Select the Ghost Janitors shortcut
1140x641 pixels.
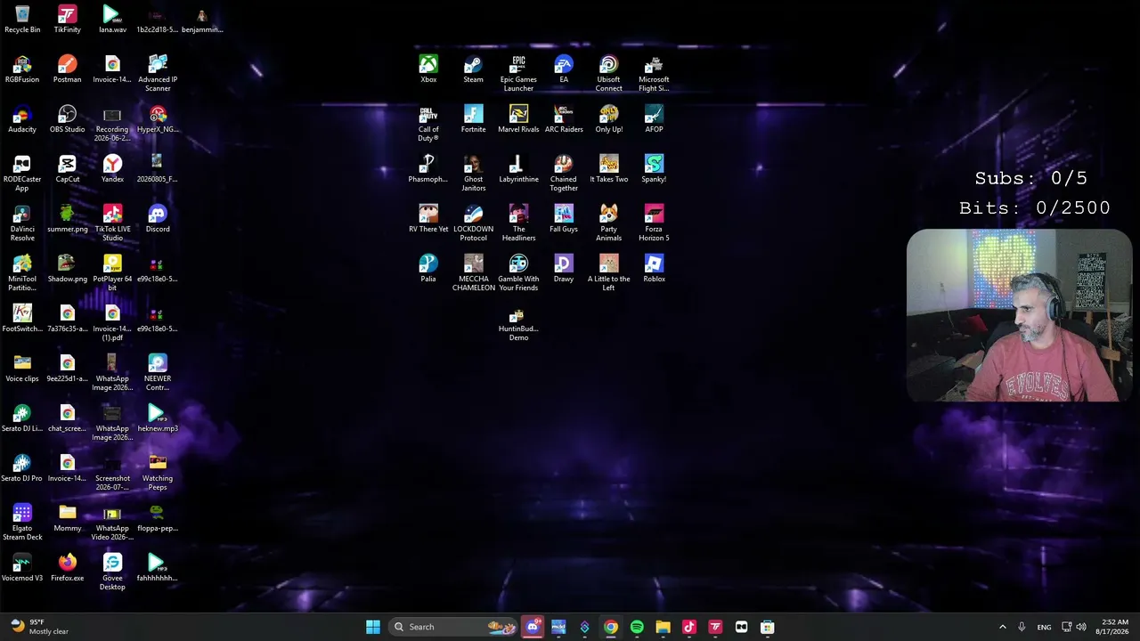point(473,173)
